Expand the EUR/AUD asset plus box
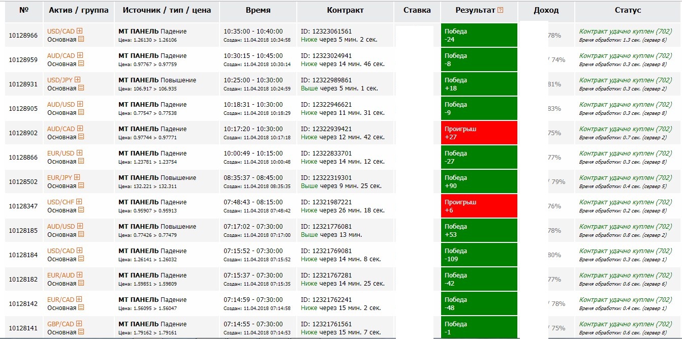 tap(79, 275)
